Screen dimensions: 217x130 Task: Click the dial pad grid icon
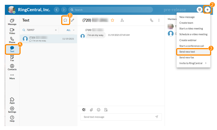pos(199,10)
